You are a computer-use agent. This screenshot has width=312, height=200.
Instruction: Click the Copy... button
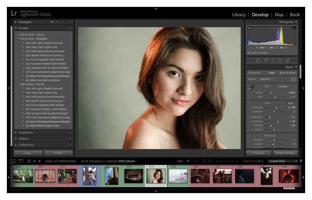click(x=28, y=153)
